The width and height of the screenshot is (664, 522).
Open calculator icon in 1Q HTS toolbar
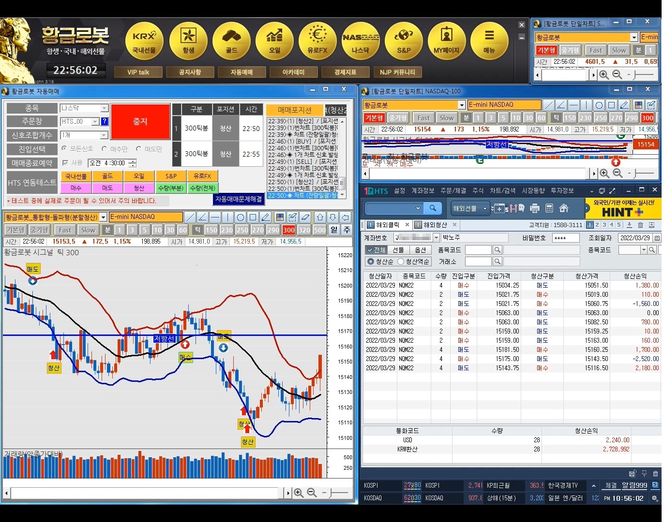(549, 208)
